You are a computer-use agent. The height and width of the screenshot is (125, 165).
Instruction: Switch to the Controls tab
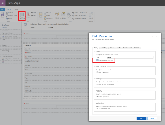tap(137, 48)
